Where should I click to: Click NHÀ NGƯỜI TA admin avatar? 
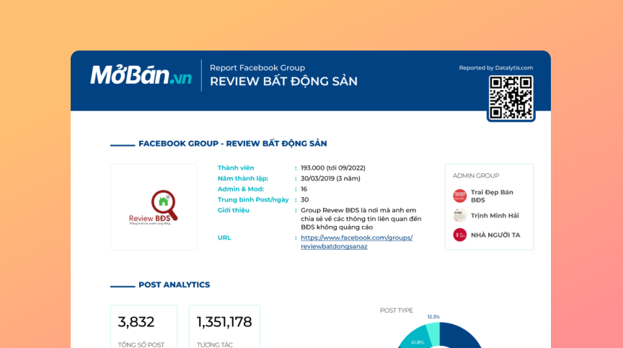tap(460, 235)
